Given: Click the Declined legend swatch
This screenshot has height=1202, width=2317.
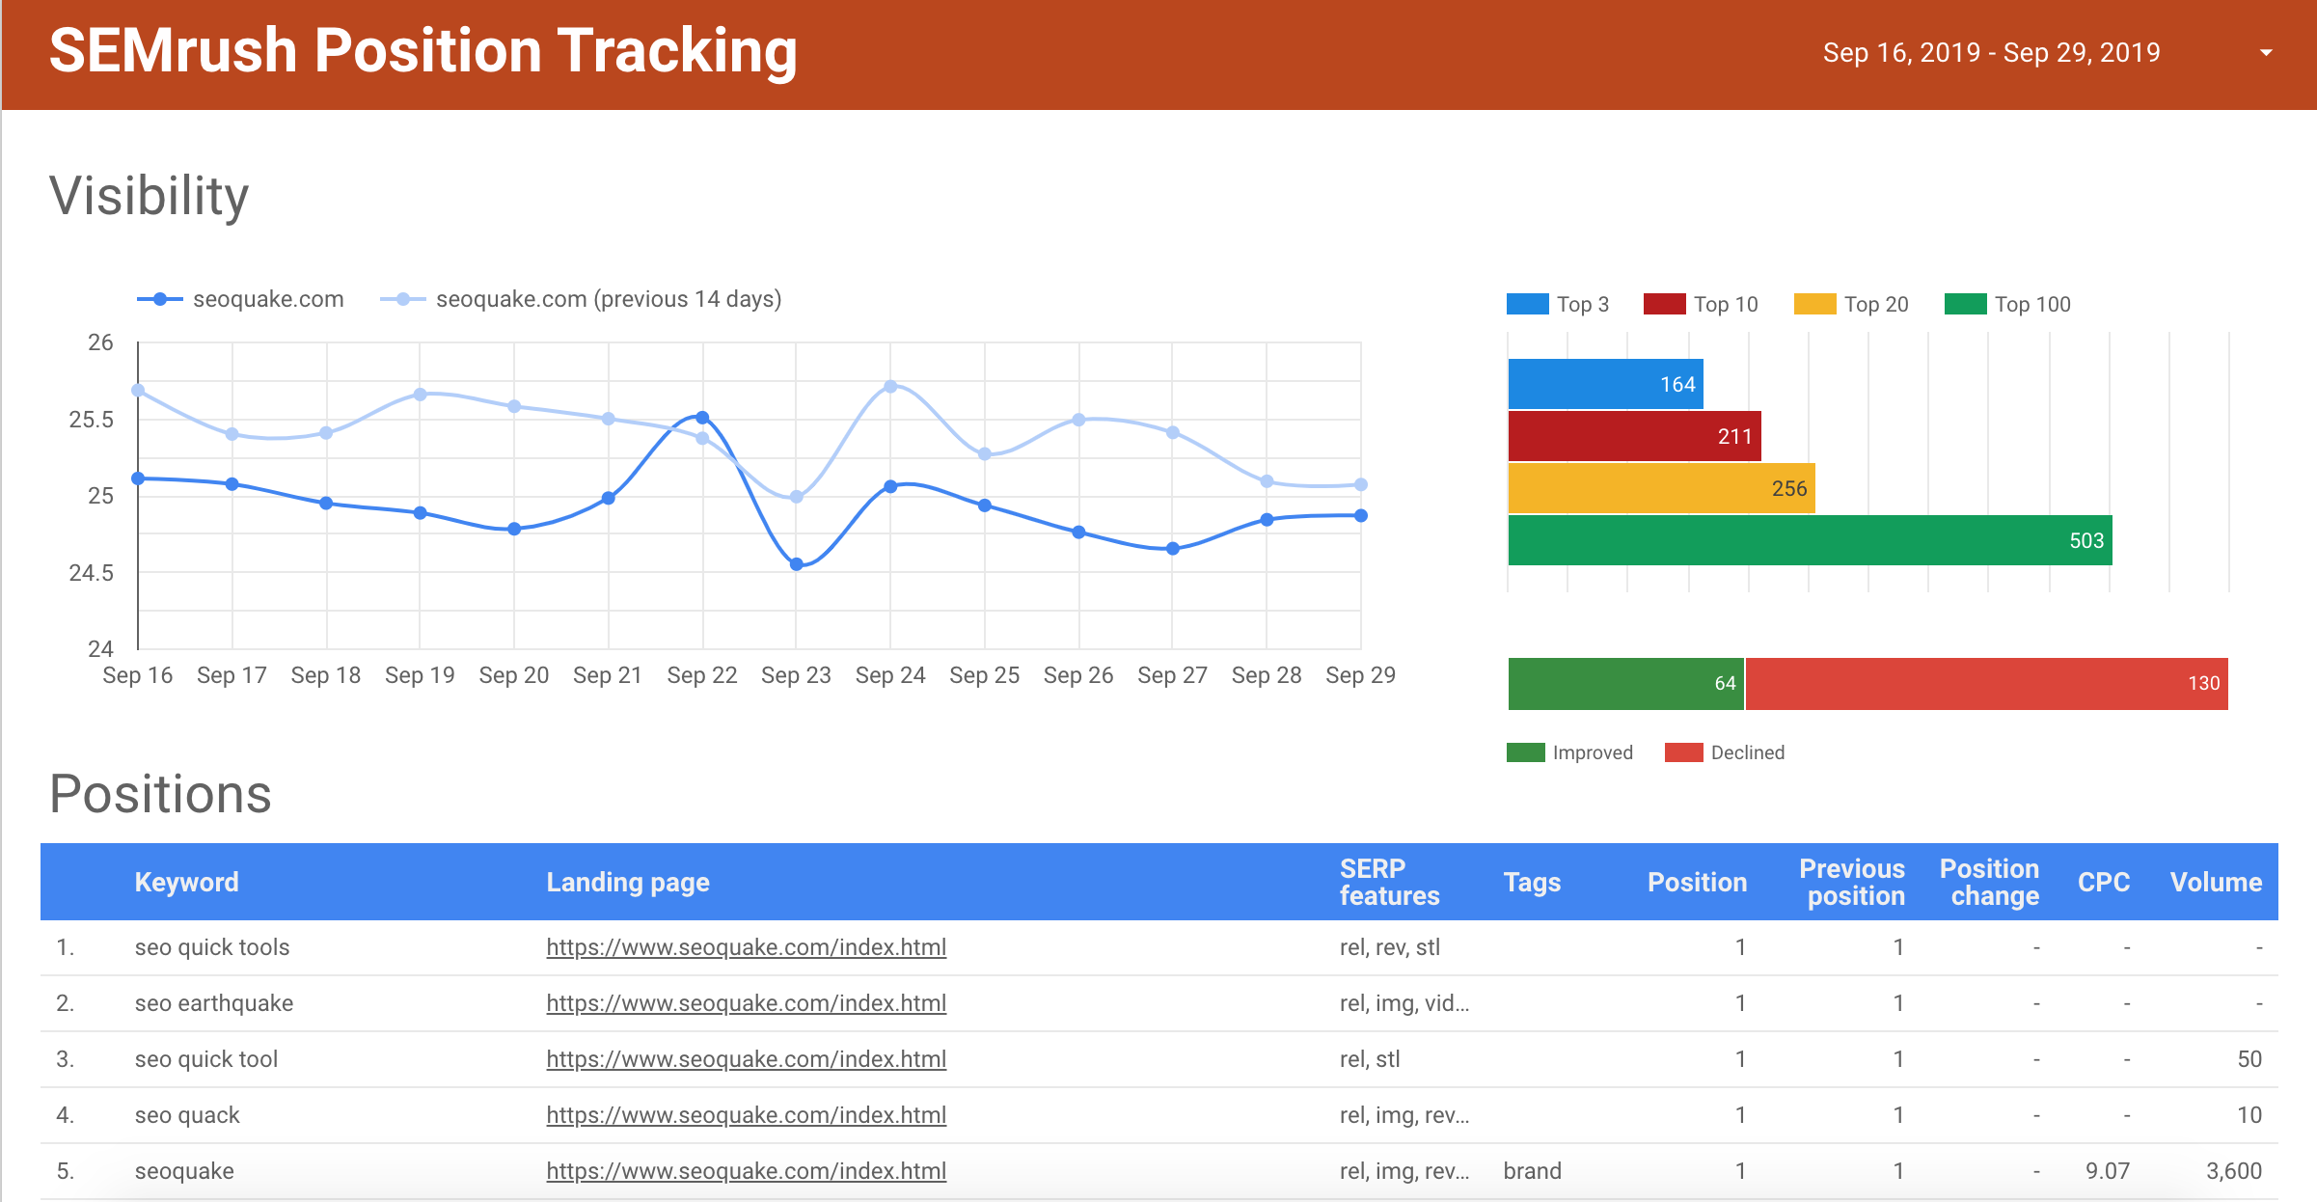Looking at the screenshot, I should pyautogui.click(x=1684, y=752).
